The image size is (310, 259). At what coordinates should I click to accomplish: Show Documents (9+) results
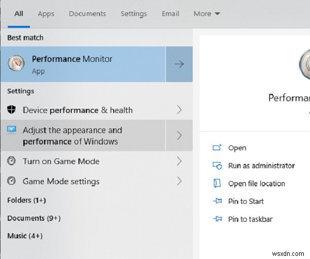coord(34,218)
